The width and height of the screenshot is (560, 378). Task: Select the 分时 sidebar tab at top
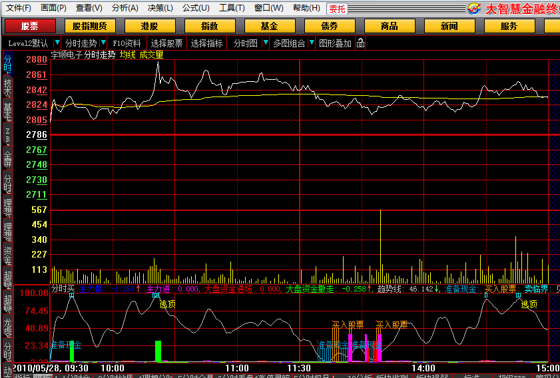(8, 63)
